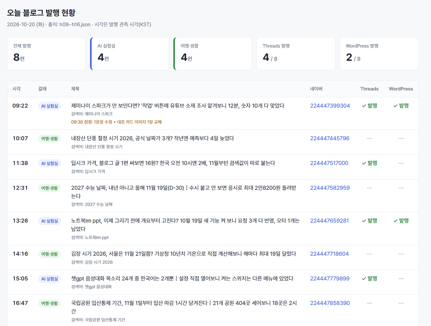Viewport: 431px width, 326px height.
Task: Select the 챗gpt 음성대화 post title
Action: coord(182,279)
